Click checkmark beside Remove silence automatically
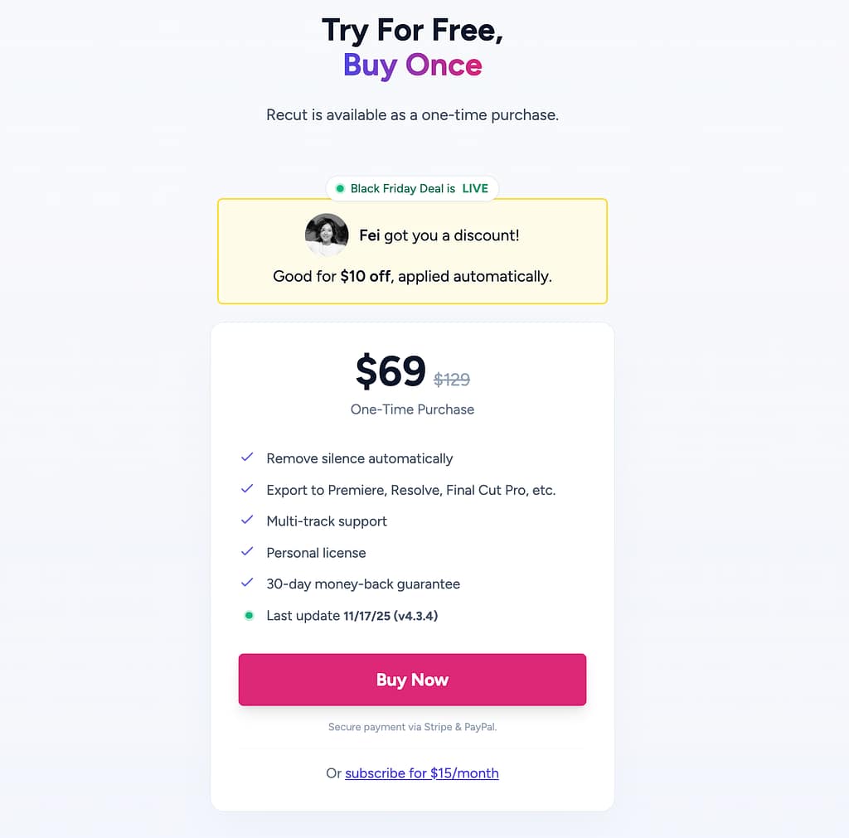 (x=247, y=458)
